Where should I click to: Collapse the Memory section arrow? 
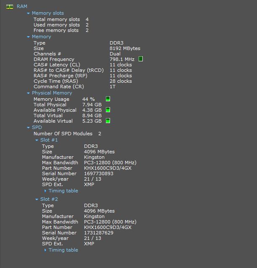point(29,37)
